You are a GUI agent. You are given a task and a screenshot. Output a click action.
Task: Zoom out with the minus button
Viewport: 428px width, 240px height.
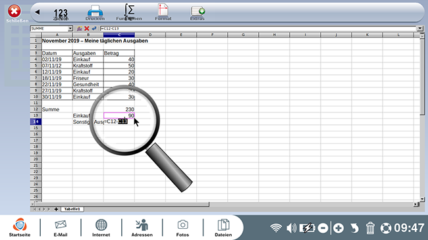click(323, 228)
